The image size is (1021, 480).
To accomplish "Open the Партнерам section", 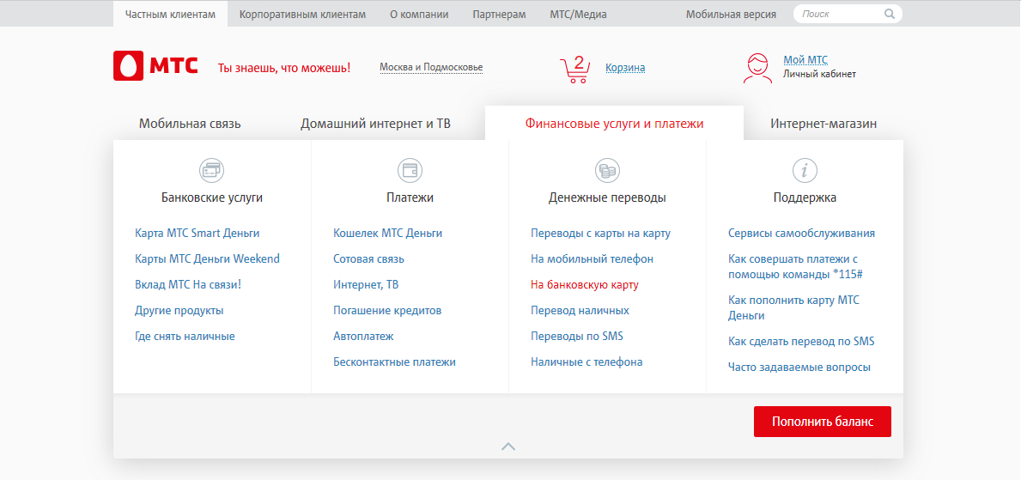I will [x=500, y=15].
